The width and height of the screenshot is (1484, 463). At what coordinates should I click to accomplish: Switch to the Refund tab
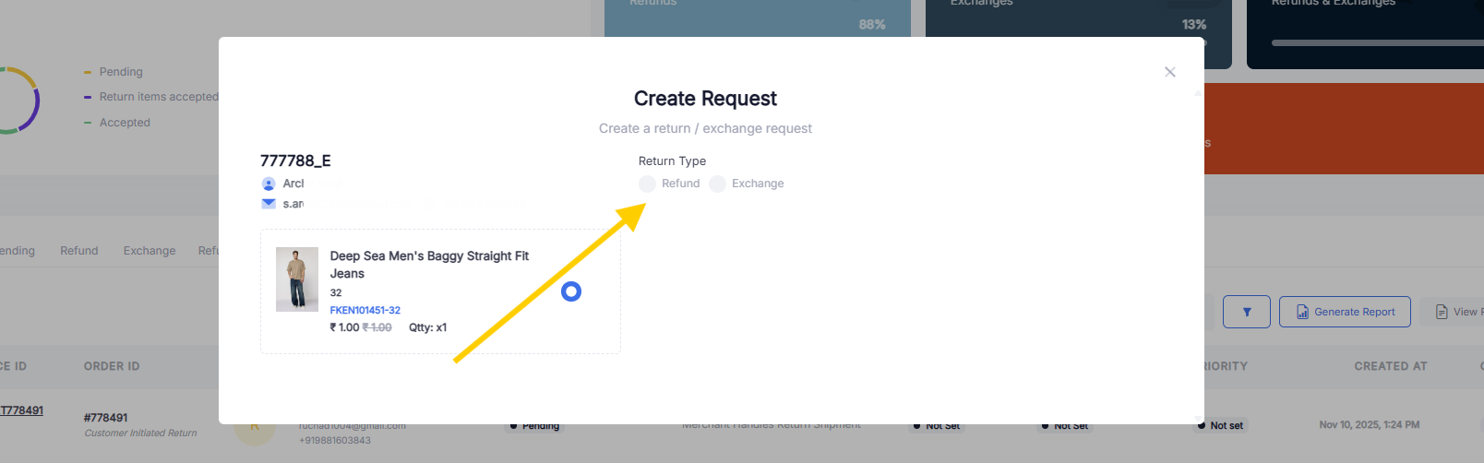point(79,251)
